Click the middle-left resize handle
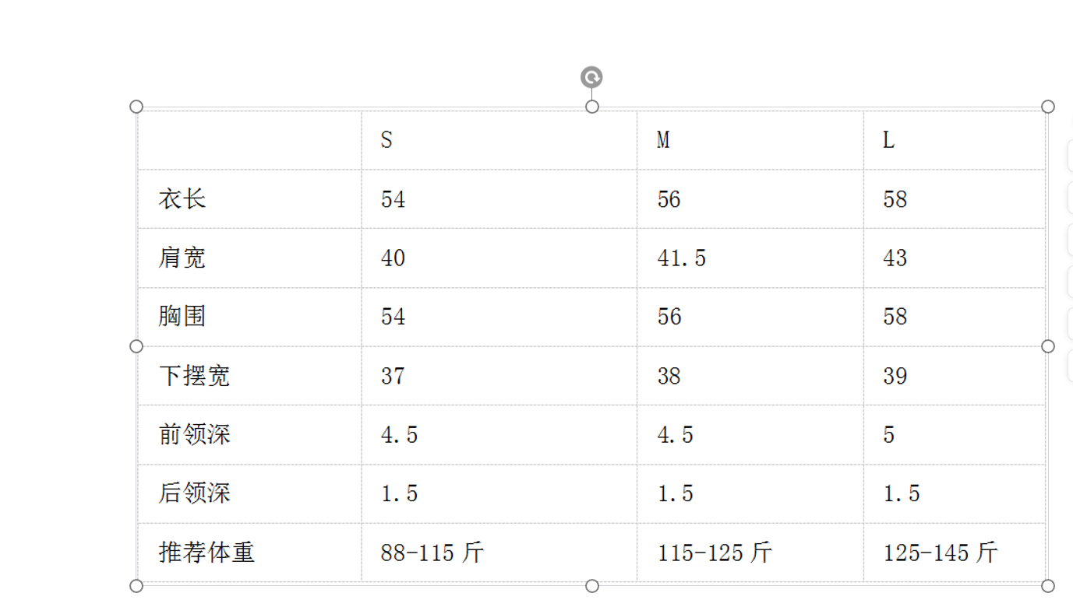This screenshot has height=607, width=1073. [x=136, y=346]
